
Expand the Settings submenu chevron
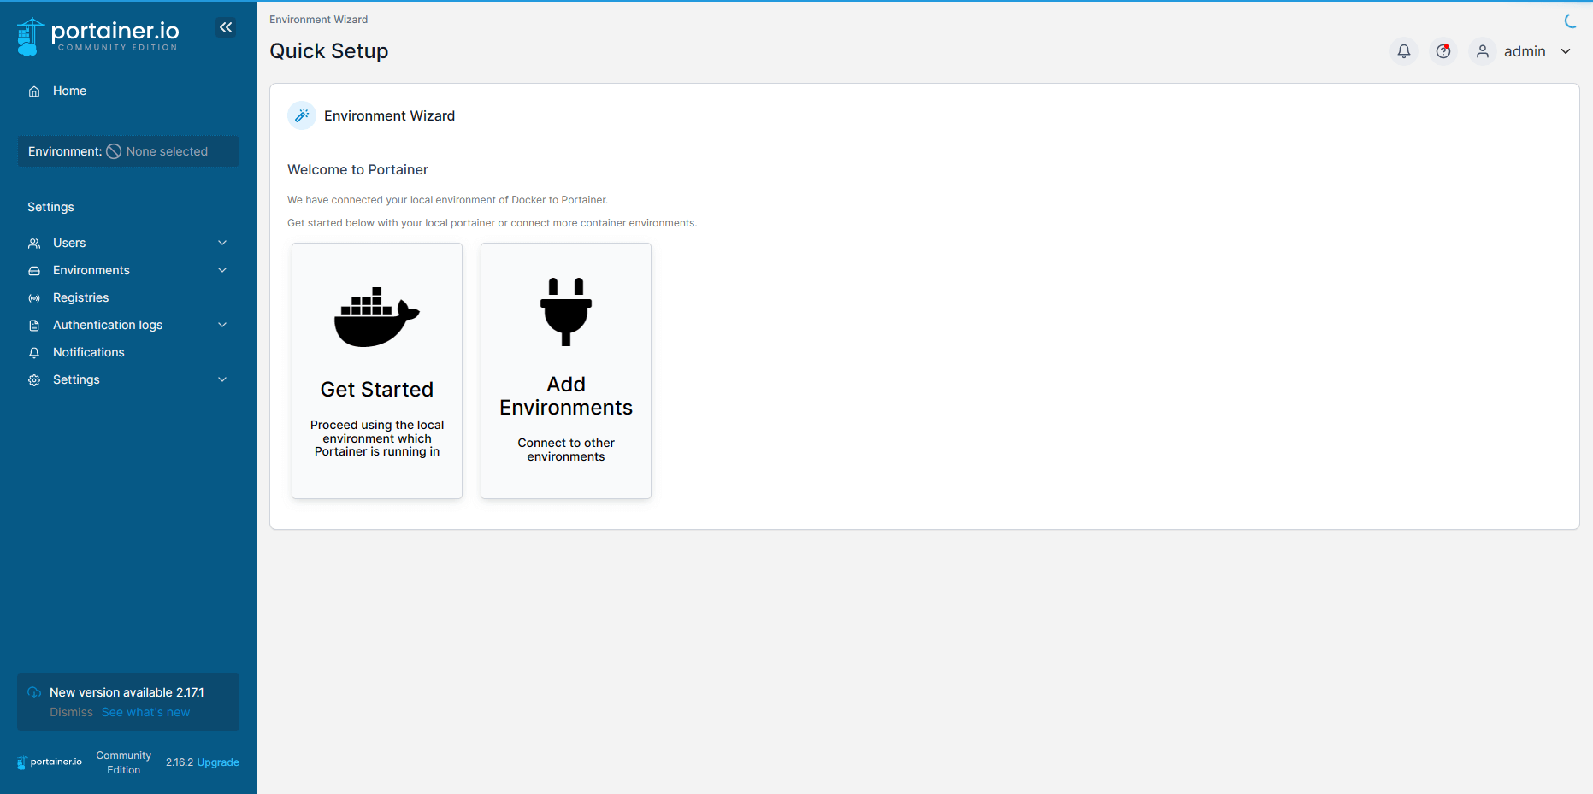click(x=222, y=379)
